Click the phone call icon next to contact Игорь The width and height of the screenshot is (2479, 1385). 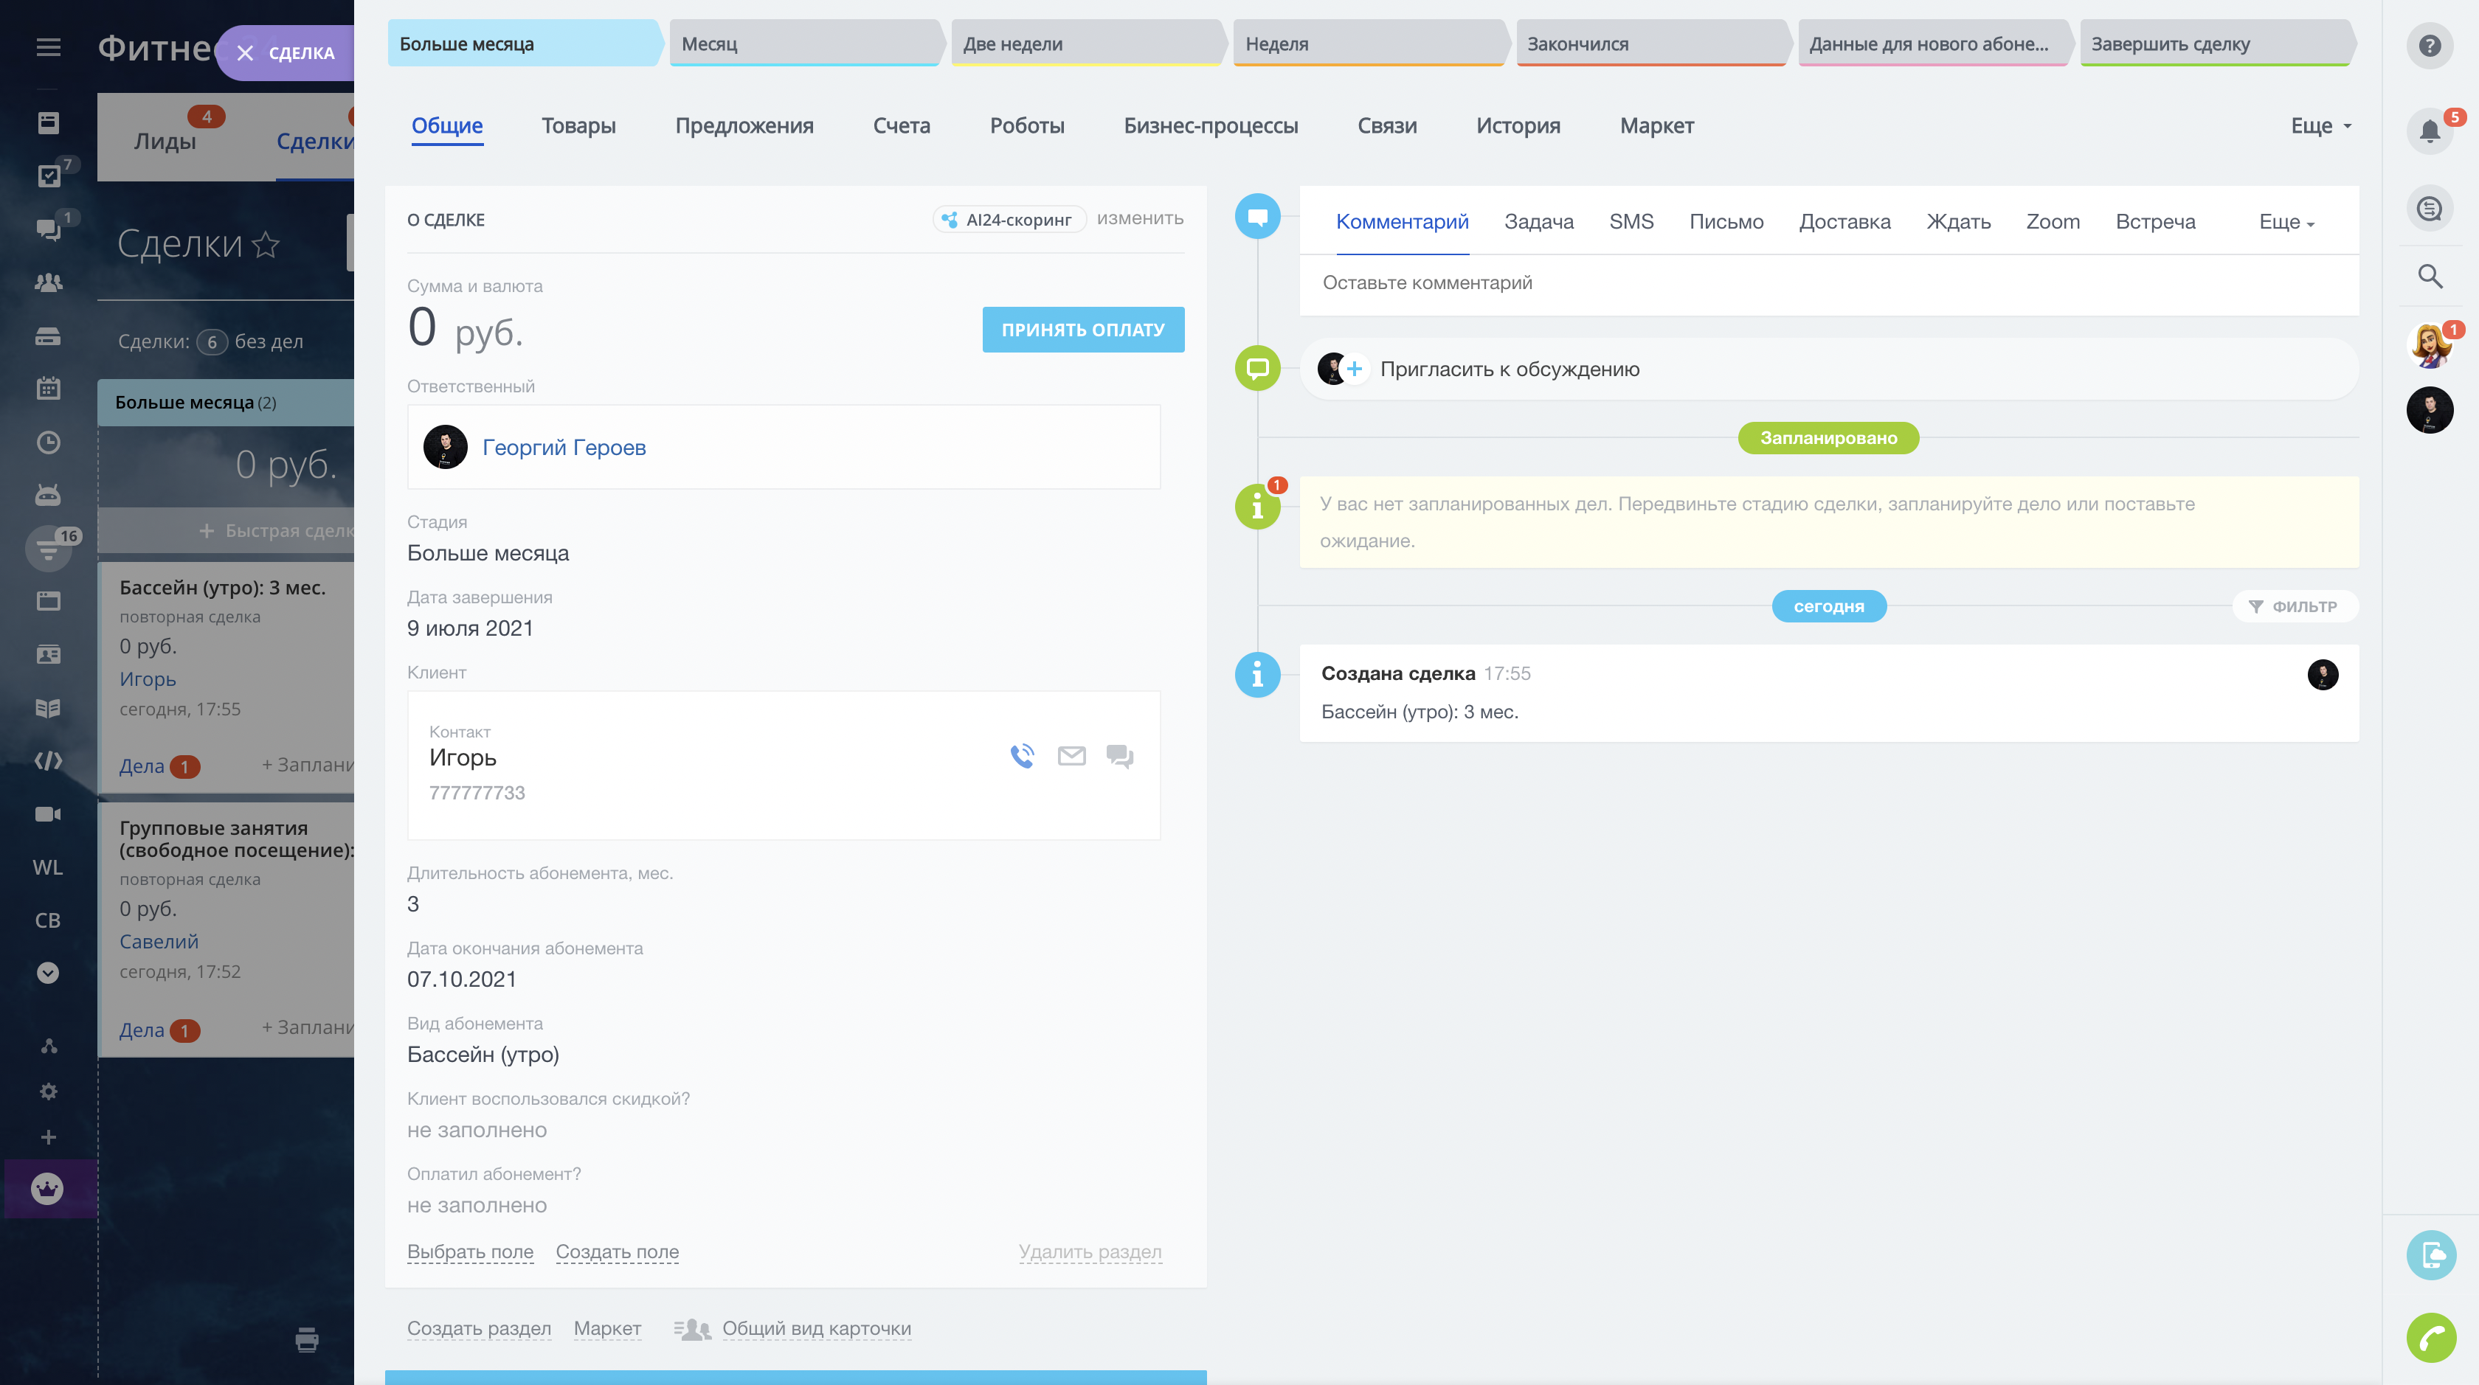(x=1022, y=756)
